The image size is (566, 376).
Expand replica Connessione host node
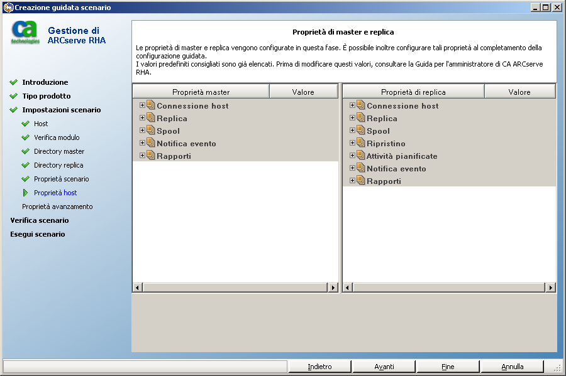click(352, 105)
